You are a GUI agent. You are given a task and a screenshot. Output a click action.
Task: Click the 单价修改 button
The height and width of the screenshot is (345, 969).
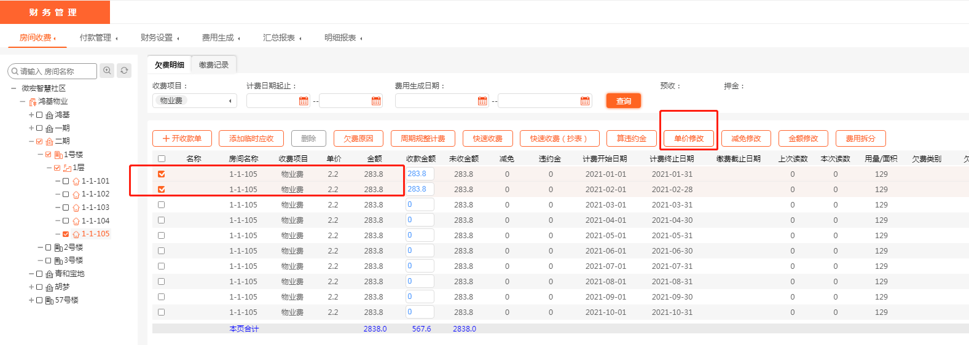point(688,139)
